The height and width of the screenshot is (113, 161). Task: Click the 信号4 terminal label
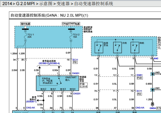(x=73, y=89)
